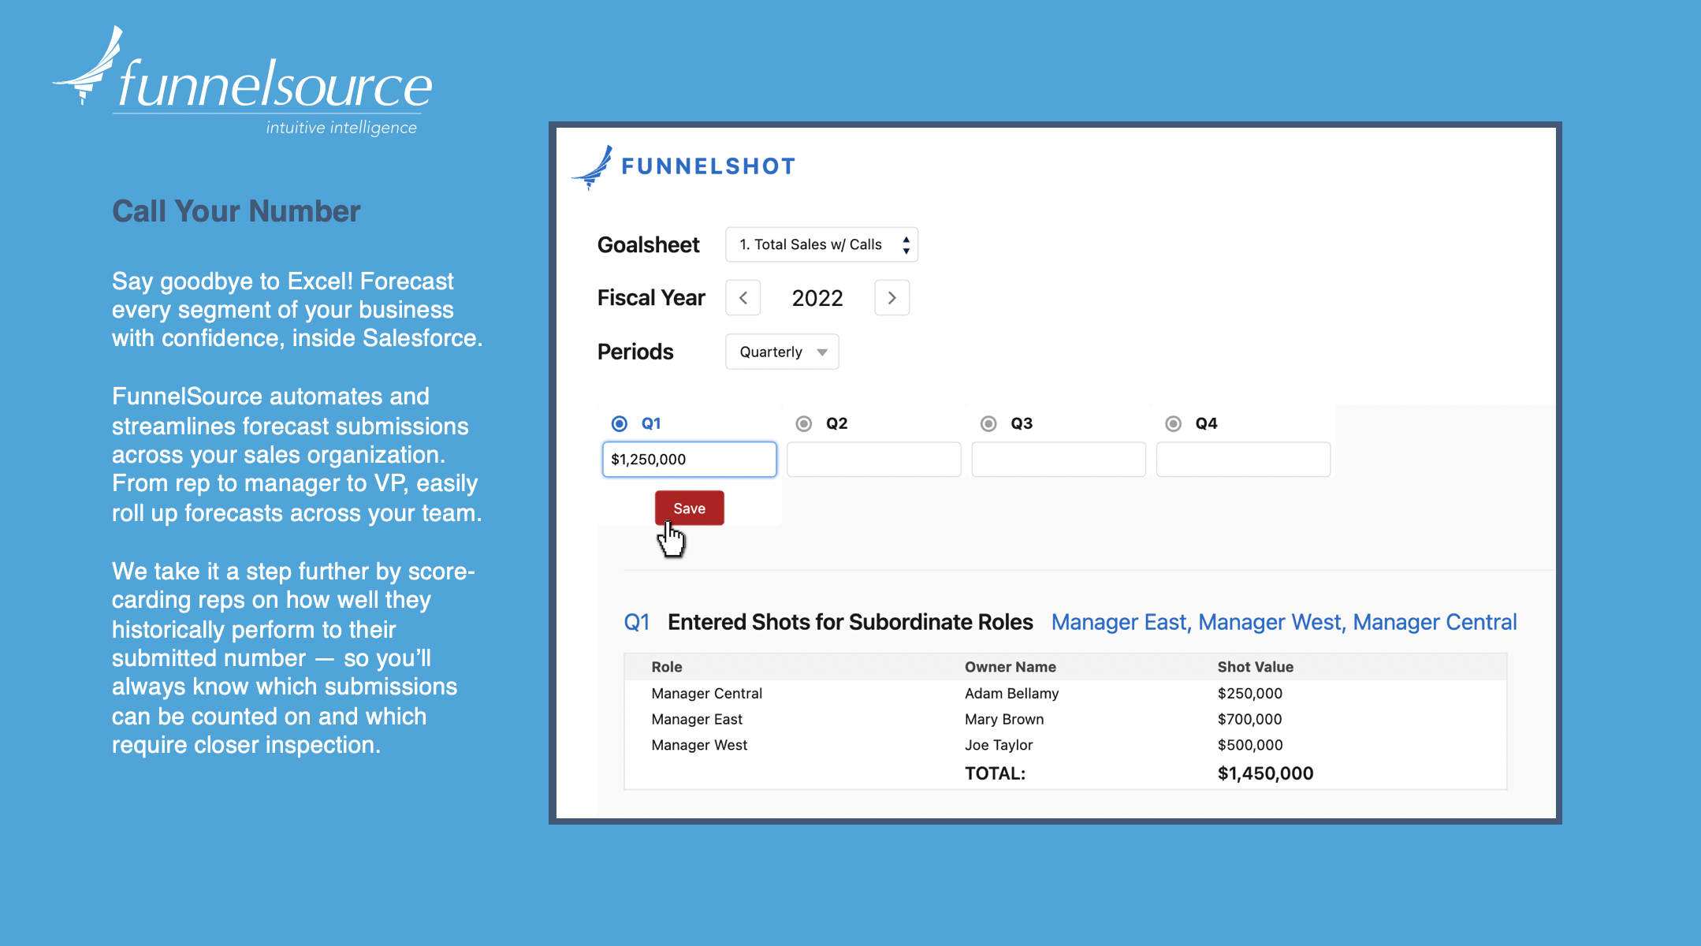Image resolution: width=1701 pixels, height=946 pixels.
Task: Click the Q1 amount input field
Action: coord(690,460)
